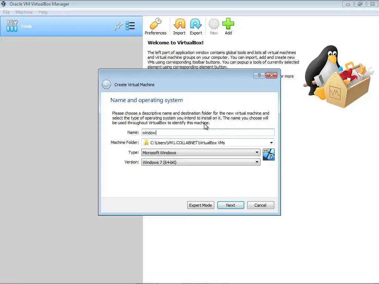Open Preferences from the toolbar
The image size is (379, 284).
[155, 27]
